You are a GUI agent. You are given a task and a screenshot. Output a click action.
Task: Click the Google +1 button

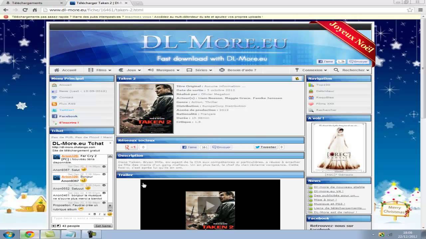131,147
